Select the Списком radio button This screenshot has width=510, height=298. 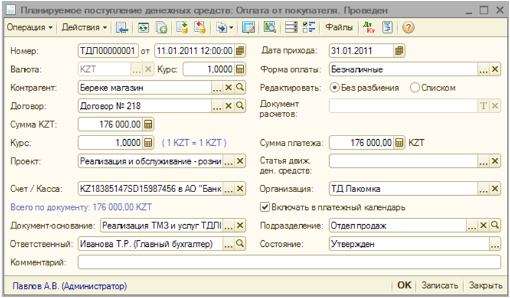[x=415, y=87]
